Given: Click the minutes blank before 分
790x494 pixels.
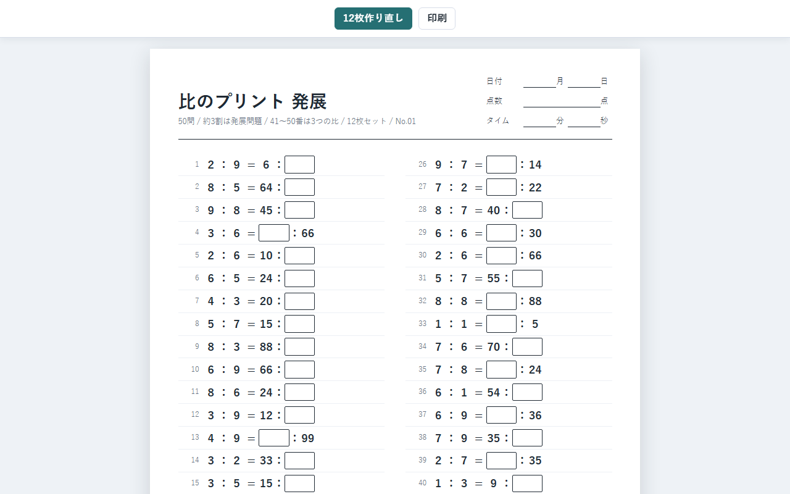Looking at the screenshot, I should coord(539,121).
